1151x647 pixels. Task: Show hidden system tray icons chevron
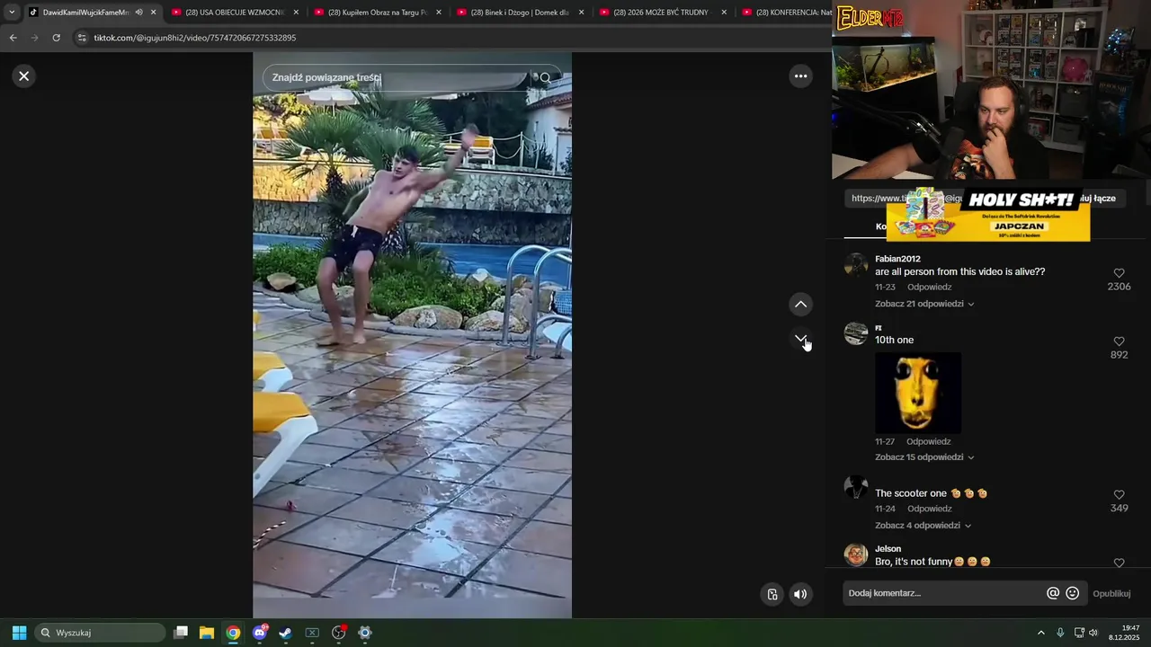(x=1041, y=633)
